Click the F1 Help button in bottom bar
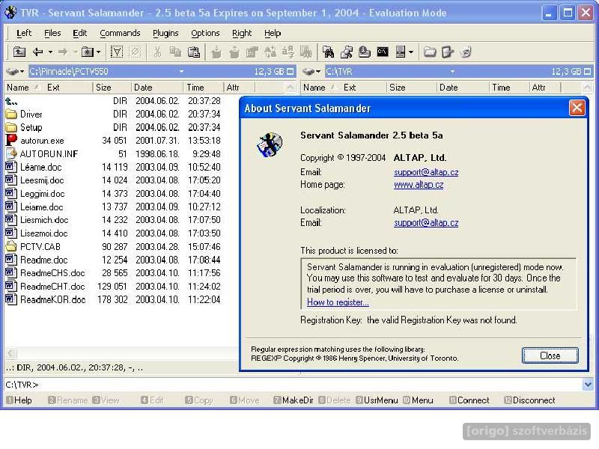599x449 pixels. 19,400
